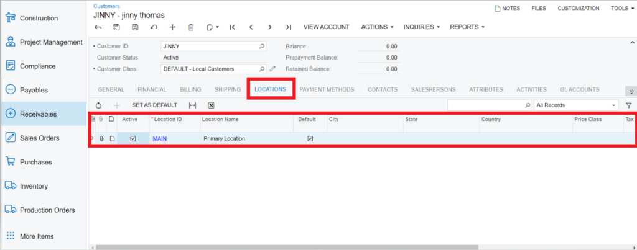Switch to the Payment Methods tab

point(327,89)
